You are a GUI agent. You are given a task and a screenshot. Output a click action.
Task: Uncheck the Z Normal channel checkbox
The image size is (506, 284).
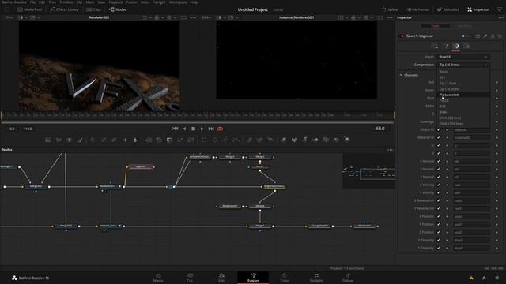[x=439, y=177]
